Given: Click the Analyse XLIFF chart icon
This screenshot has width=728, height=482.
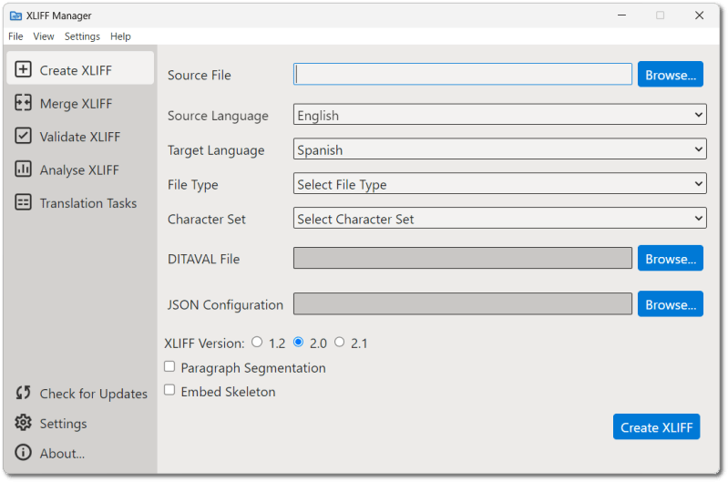Looking at the screenshot, I should (24, 169).
